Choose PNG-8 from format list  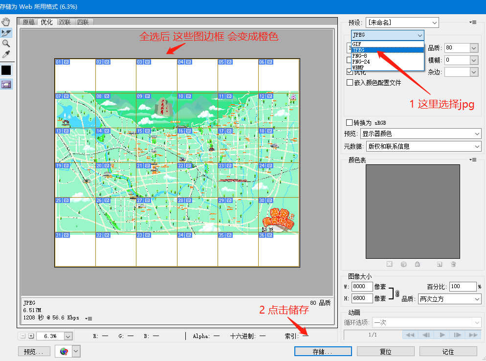(387, 56)
